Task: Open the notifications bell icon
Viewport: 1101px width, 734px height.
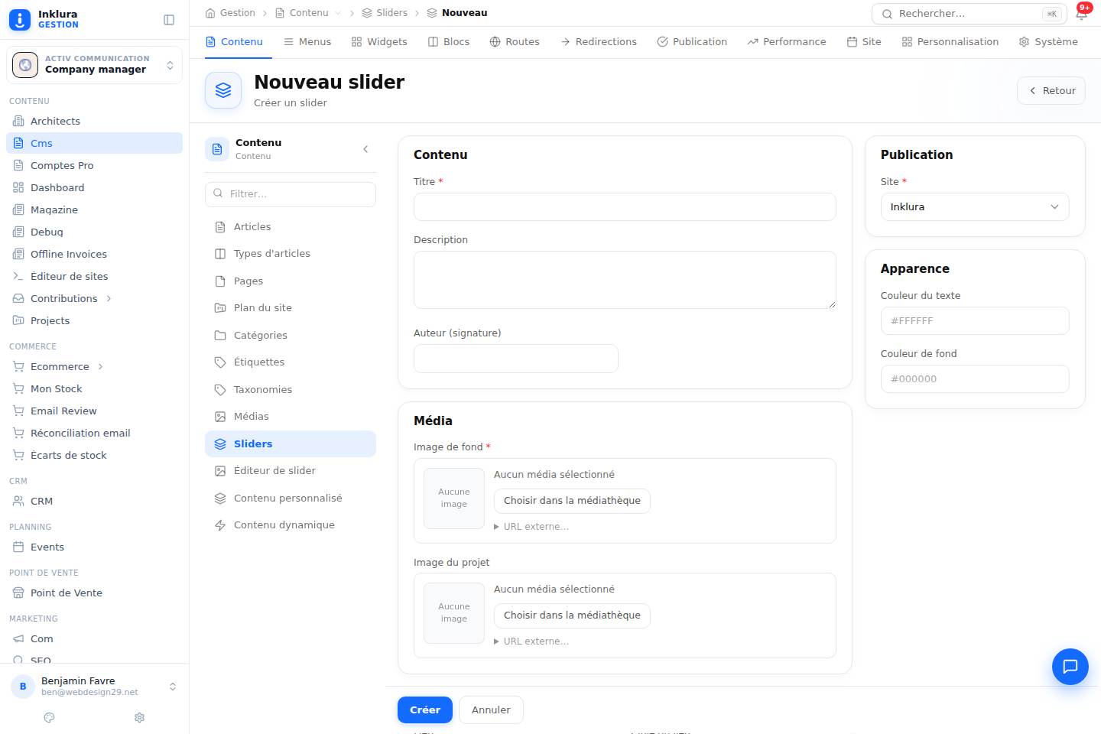Action: pos(1081,14)
